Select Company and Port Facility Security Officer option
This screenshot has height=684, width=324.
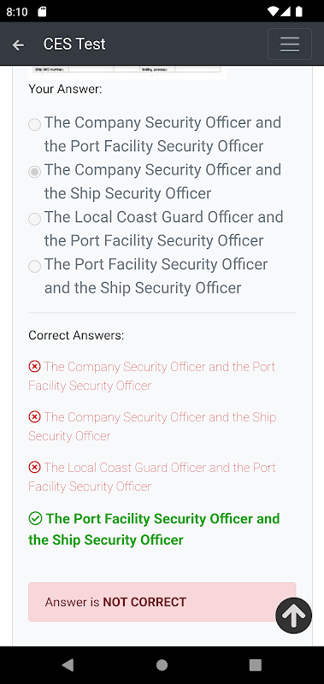click(x=34, y=125)
